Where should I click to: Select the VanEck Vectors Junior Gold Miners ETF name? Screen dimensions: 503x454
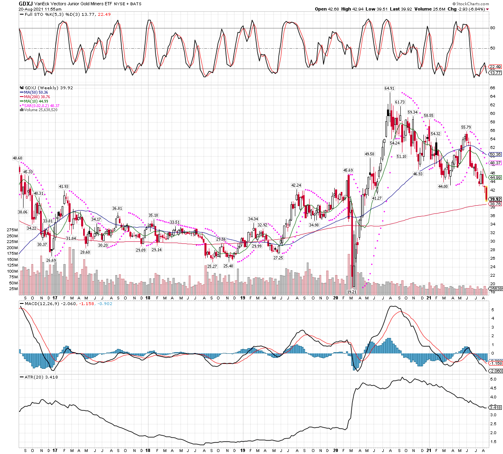point(73,4)
